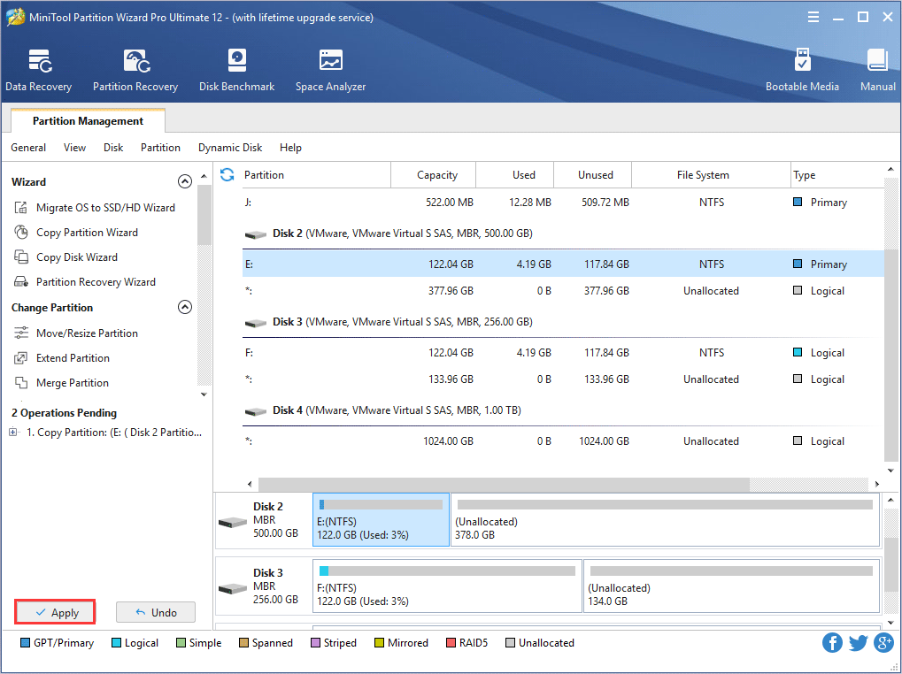This screenshot has height=674, width=902.
Task: Collapse the Wizard section
Action: [x=185, y=182]
